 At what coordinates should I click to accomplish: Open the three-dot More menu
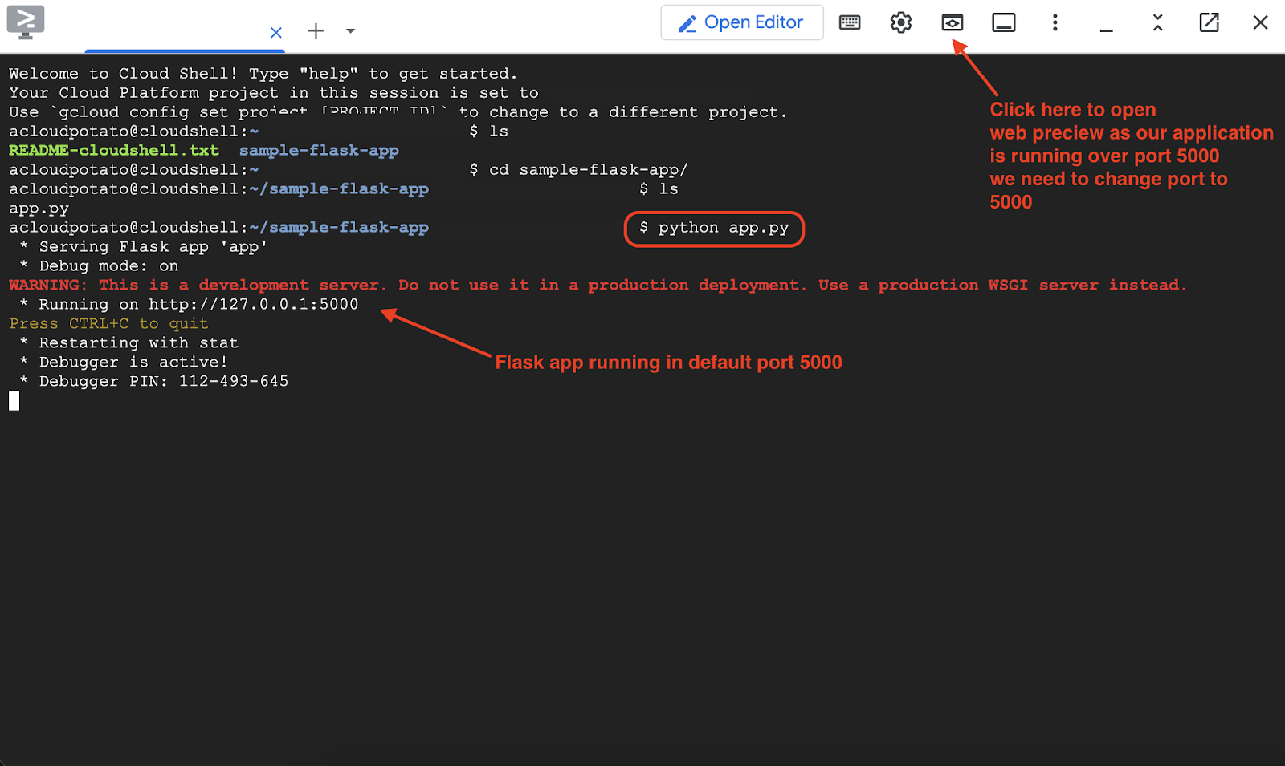pos(1055,22)
